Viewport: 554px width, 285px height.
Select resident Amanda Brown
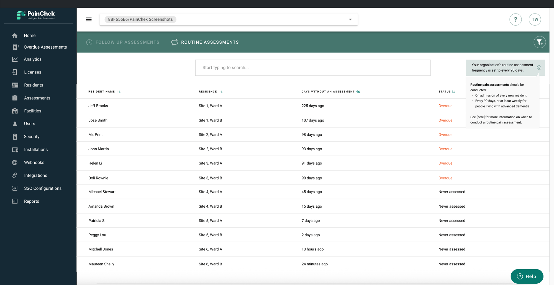point(101,206)
